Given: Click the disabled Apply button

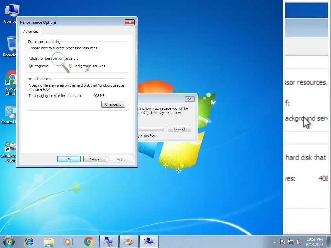Looking at the screenshot, I should tap(121, 159).
